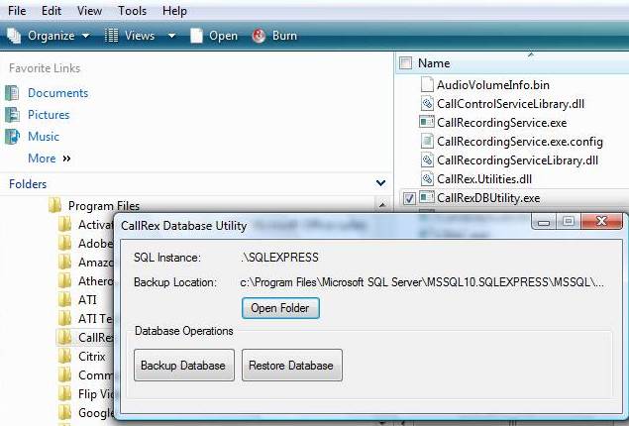Click the backup location path text

point(422,282)
